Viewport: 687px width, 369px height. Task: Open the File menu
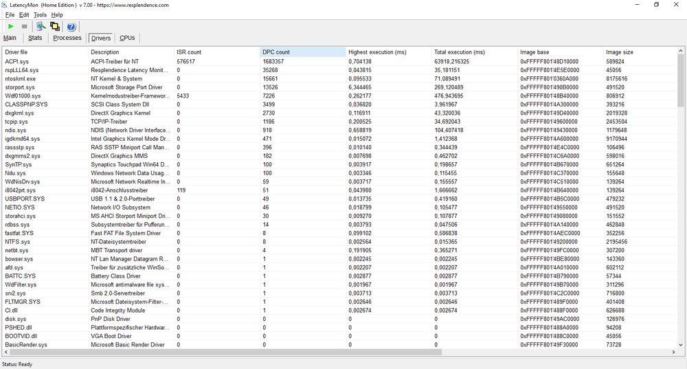(10, 14)
